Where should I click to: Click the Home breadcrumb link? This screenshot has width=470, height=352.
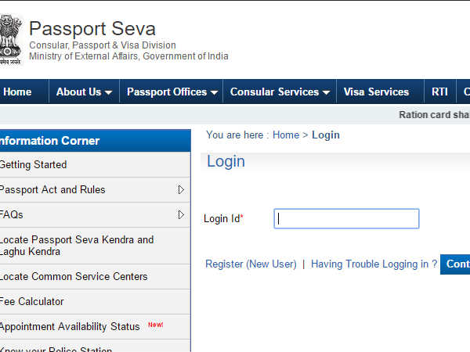[285, 135]
